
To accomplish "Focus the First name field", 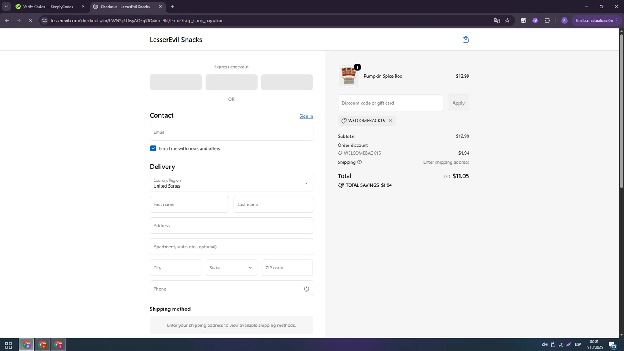I will point(189,204).
